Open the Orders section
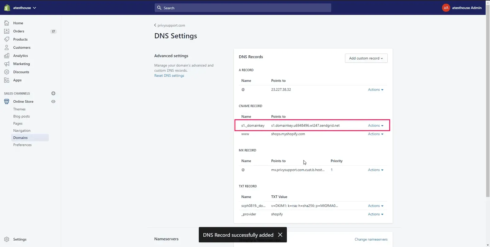The height and width of the screenshot is (247, 490). (x=19, y=31)
